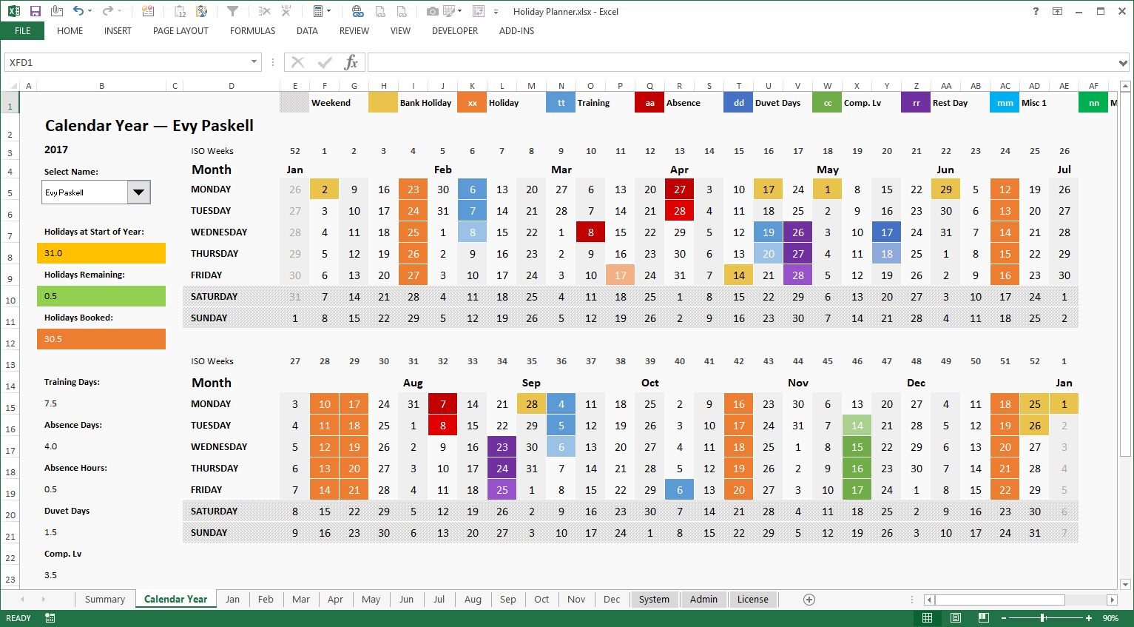Open the Hyperlink globe icon on the toolbar
This screenshot has width=1134, height=627.
357,10
